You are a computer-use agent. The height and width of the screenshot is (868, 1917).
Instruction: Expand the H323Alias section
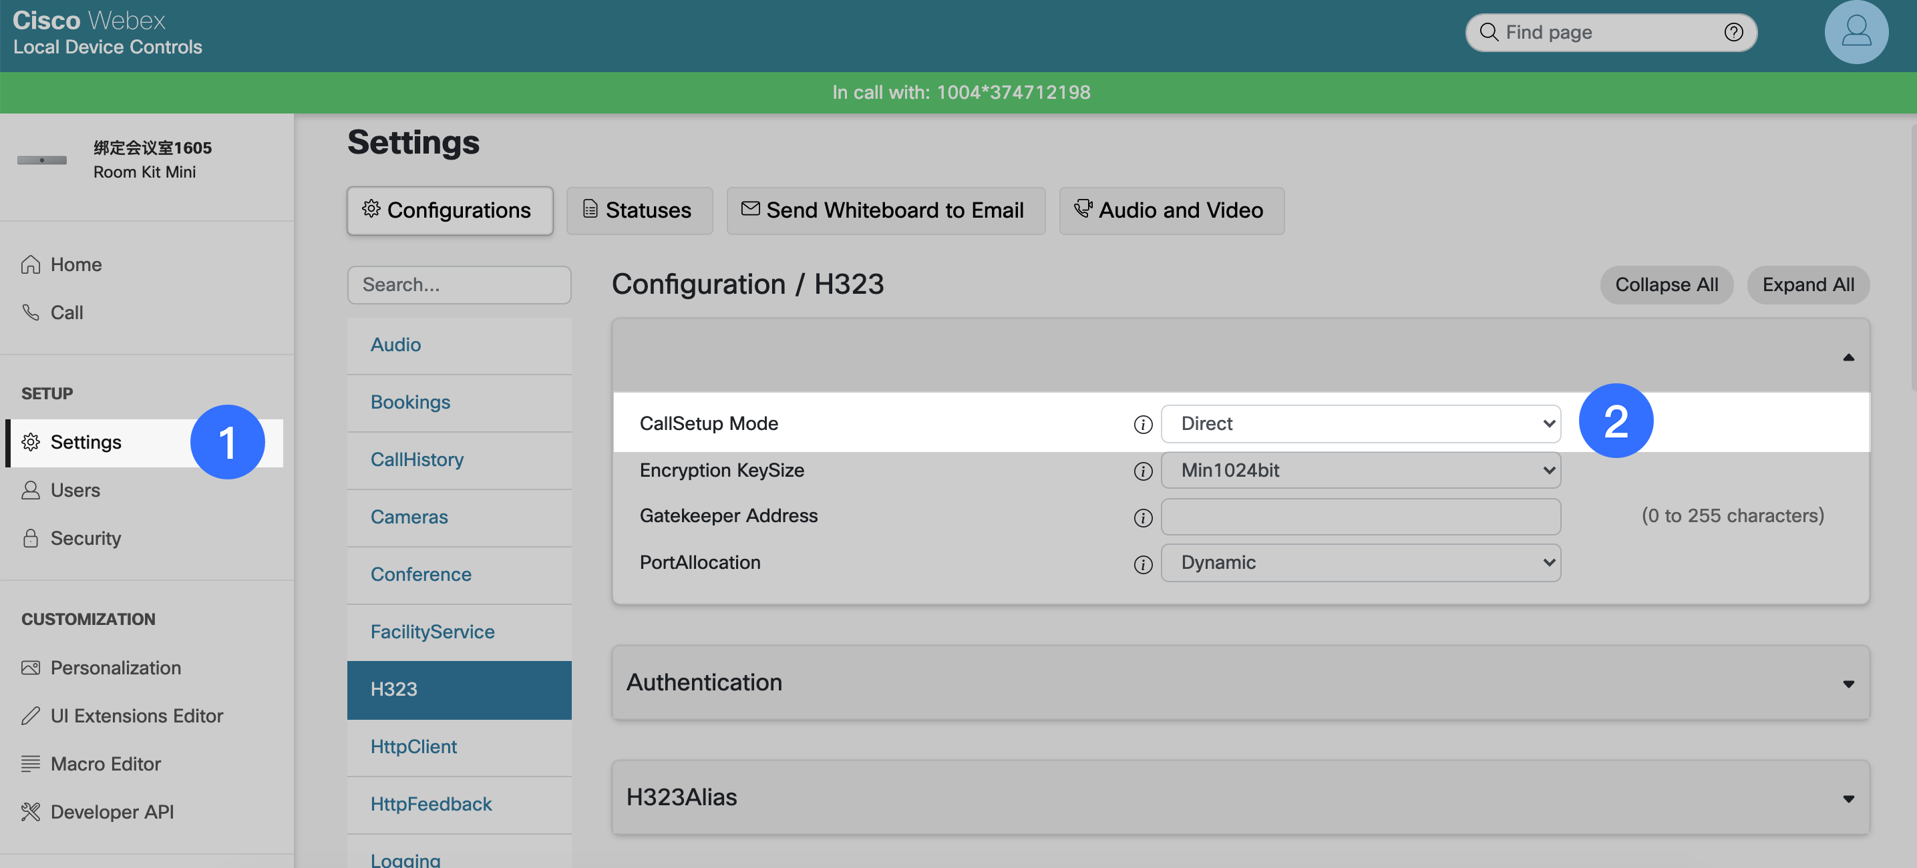(x=1240, y=797)
